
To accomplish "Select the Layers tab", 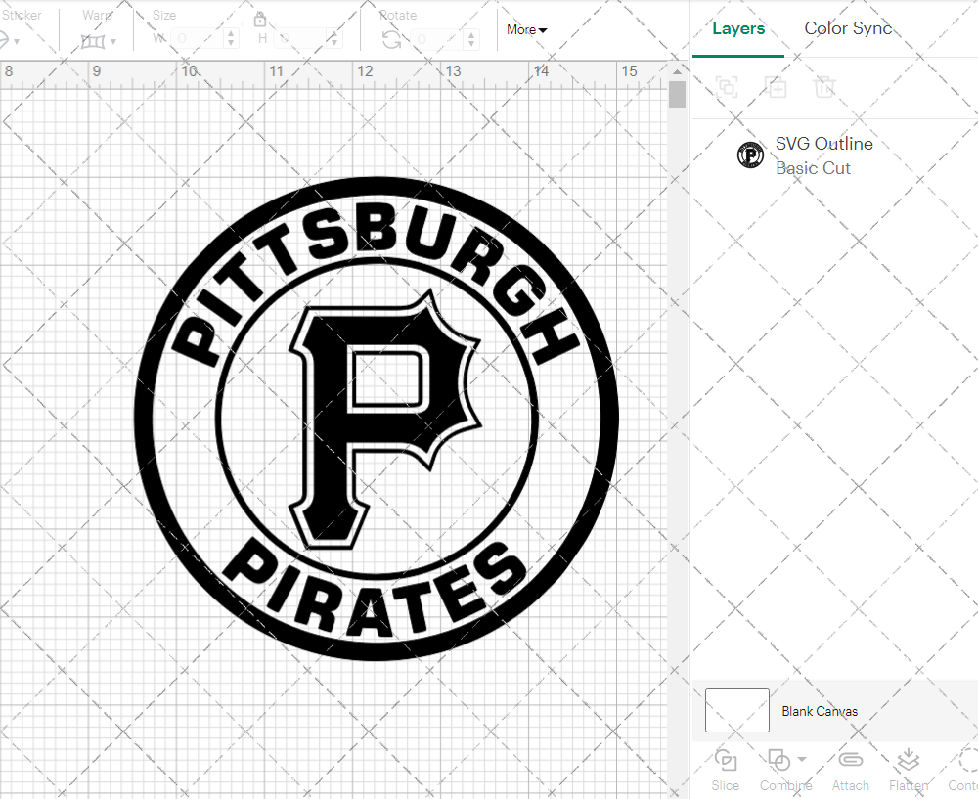I will point(738,28).
